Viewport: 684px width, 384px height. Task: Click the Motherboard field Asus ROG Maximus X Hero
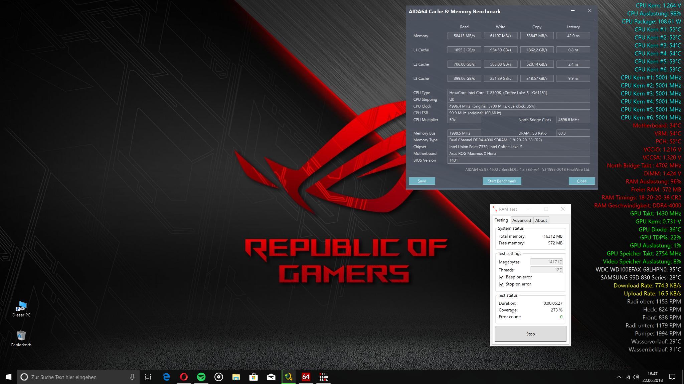(x=519, y=153)
